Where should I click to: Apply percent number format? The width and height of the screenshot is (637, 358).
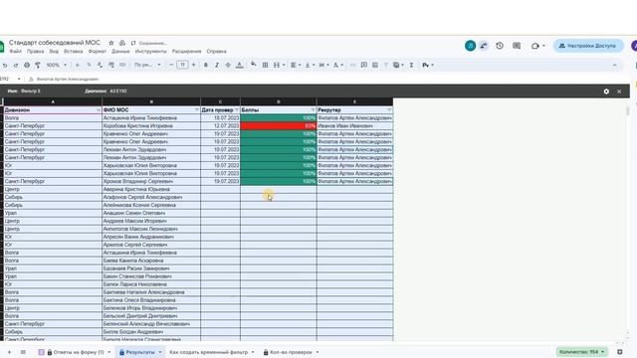(89, 65)
